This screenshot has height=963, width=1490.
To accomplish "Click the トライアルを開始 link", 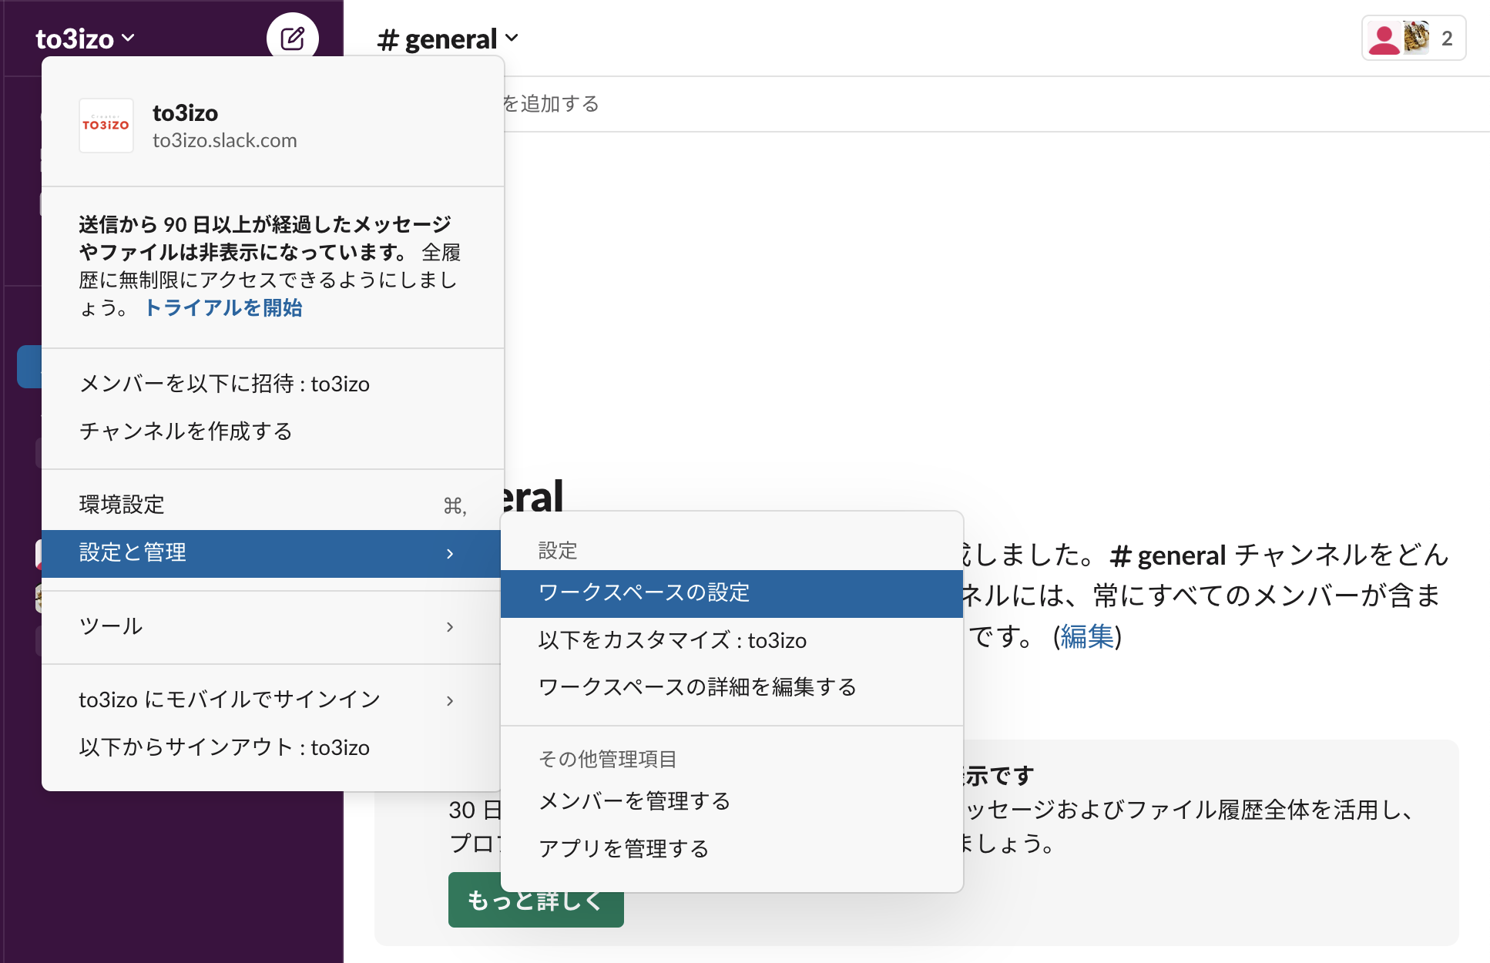I will [x=223, y=308].
